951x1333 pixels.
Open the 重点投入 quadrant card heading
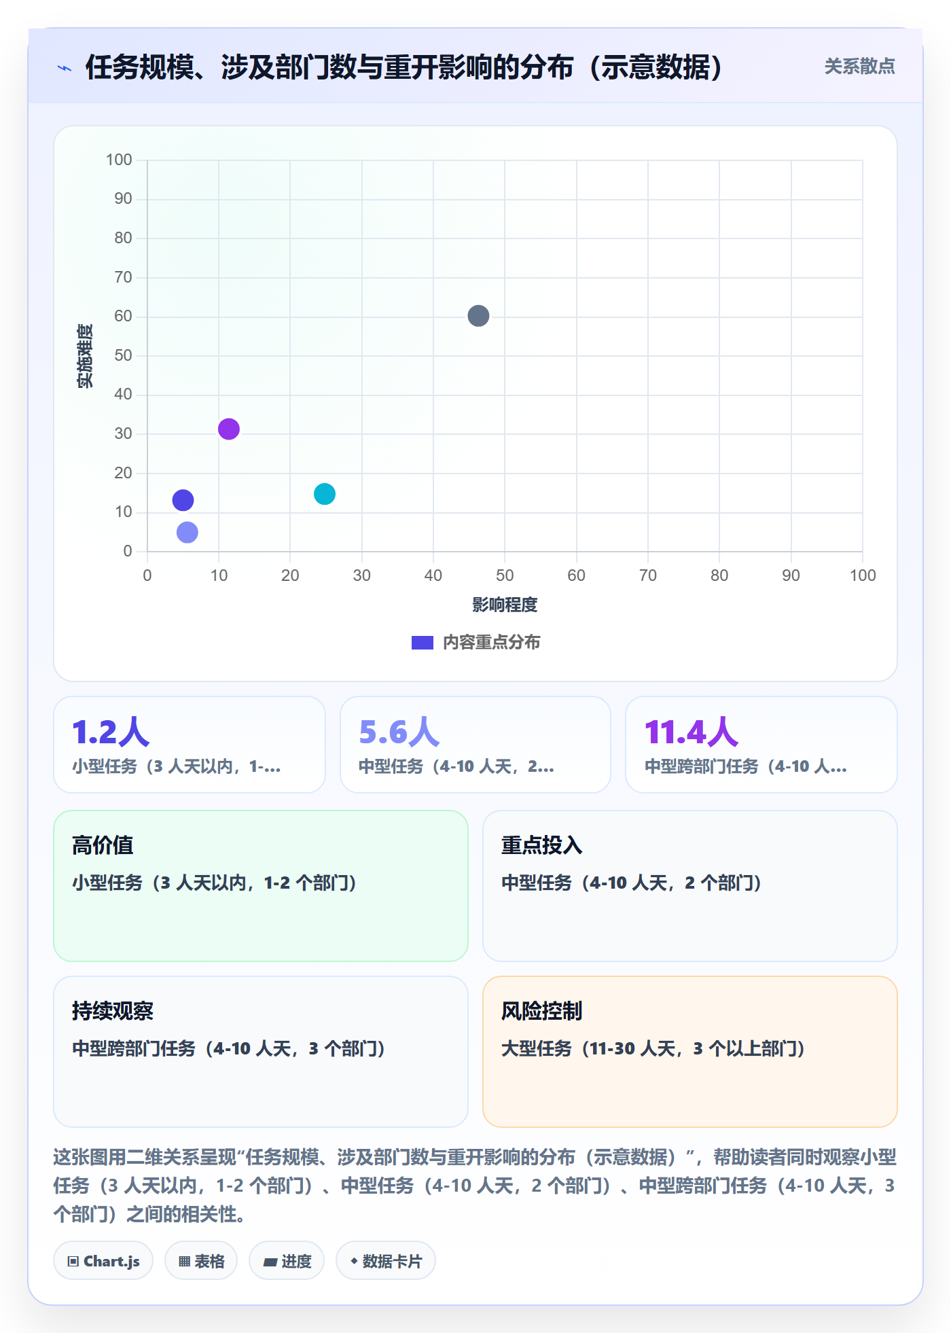tap(542, 845)
